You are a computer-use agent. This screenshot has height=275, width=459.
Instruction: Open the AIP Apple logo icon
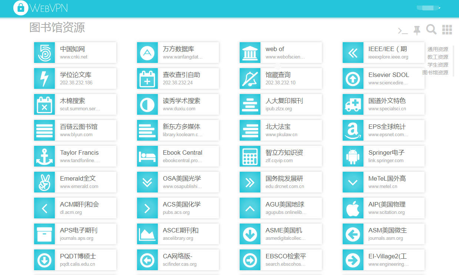[353, 208]
